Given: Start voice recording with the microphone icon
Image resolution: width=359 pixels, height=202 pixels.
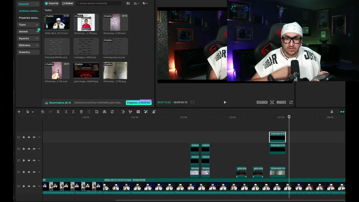Looking at the screenshot, I should 332,112.
